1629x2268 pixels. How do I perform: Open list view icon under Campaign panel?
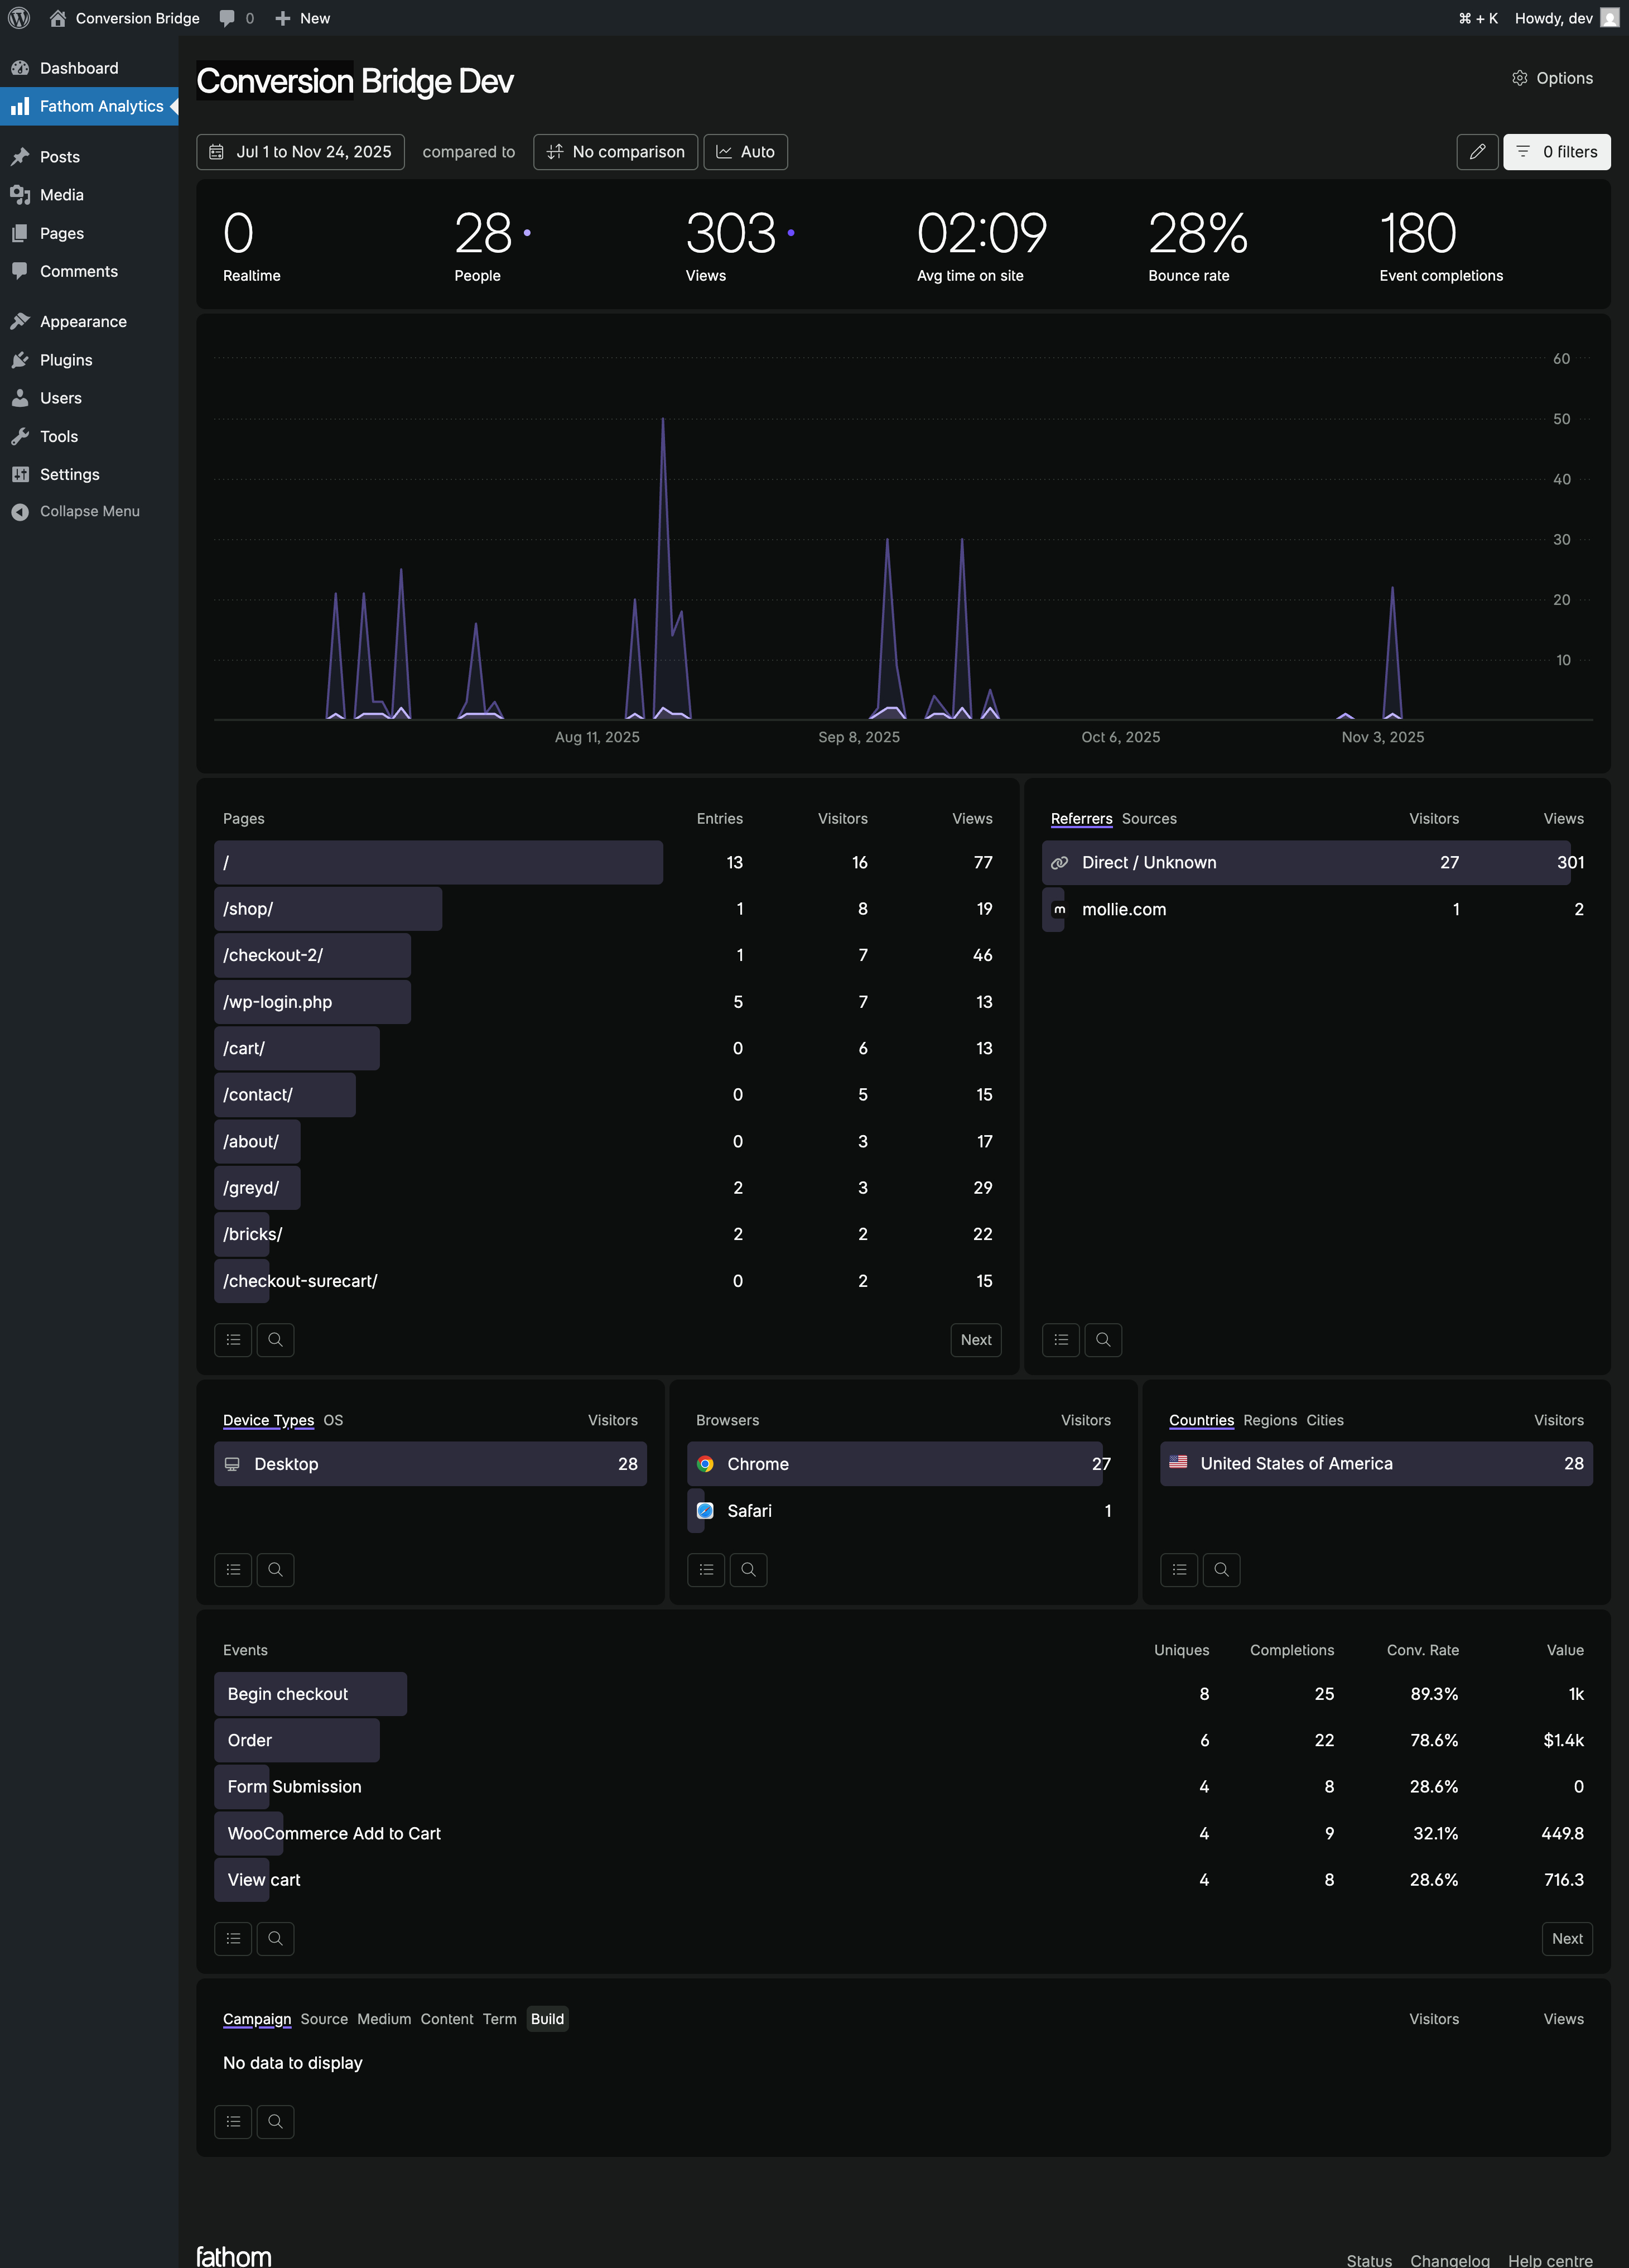coord(233,2122)
